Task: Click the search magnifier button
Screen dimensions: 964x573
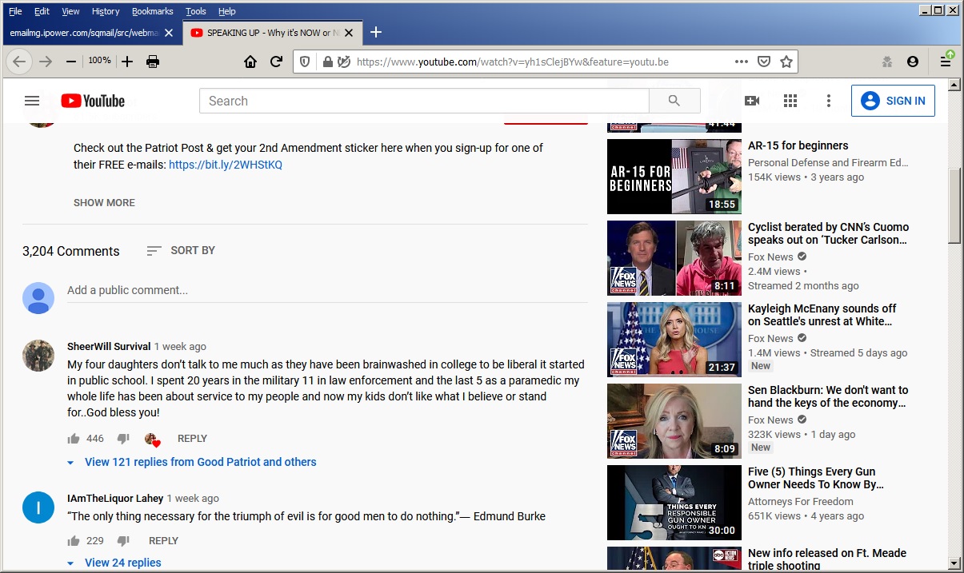Action: pos(674,101)
